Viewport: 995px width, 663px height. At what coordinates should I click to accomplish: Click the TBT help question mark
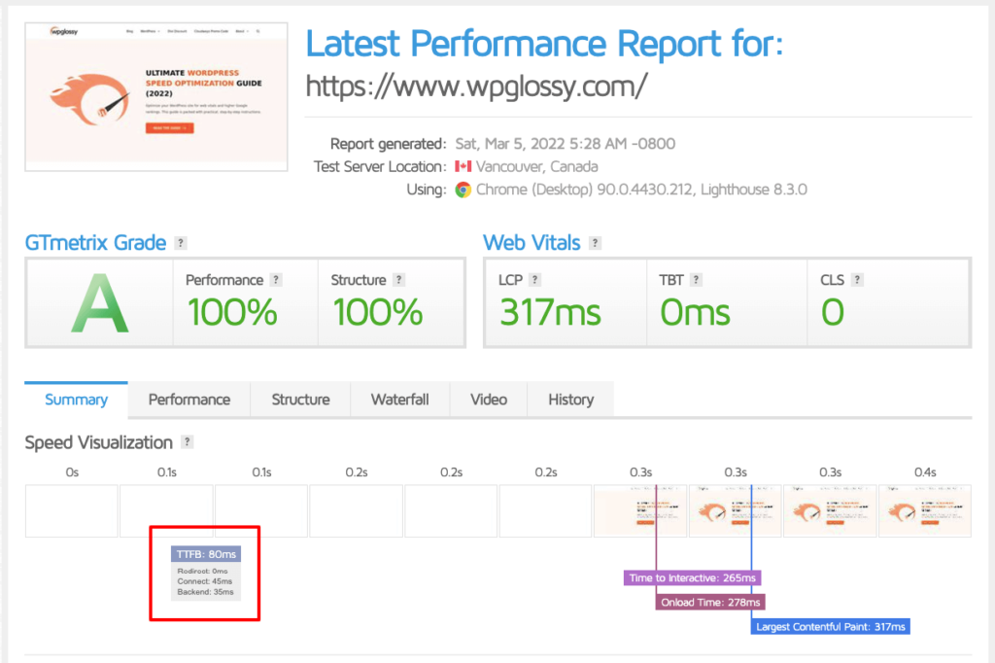point(696,280)
